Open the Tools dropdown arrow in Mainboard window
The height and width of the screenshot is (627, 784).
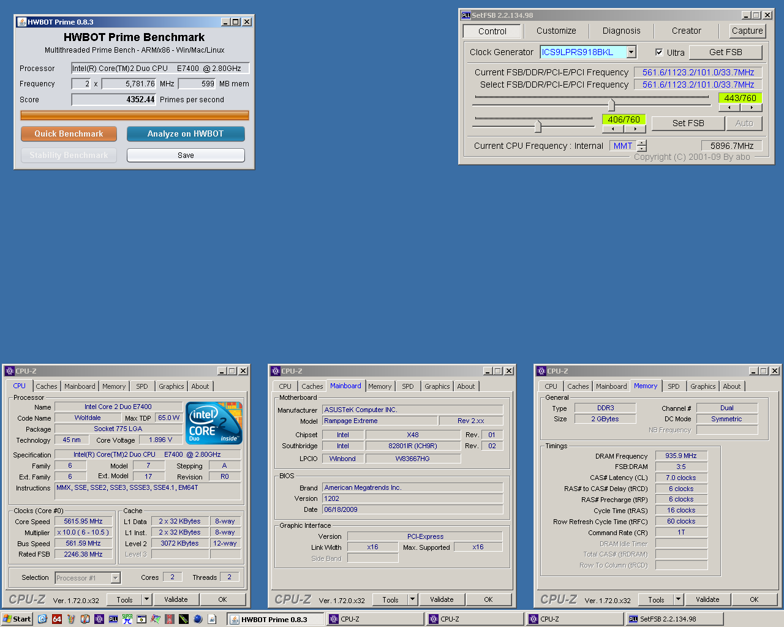(412, 599)
